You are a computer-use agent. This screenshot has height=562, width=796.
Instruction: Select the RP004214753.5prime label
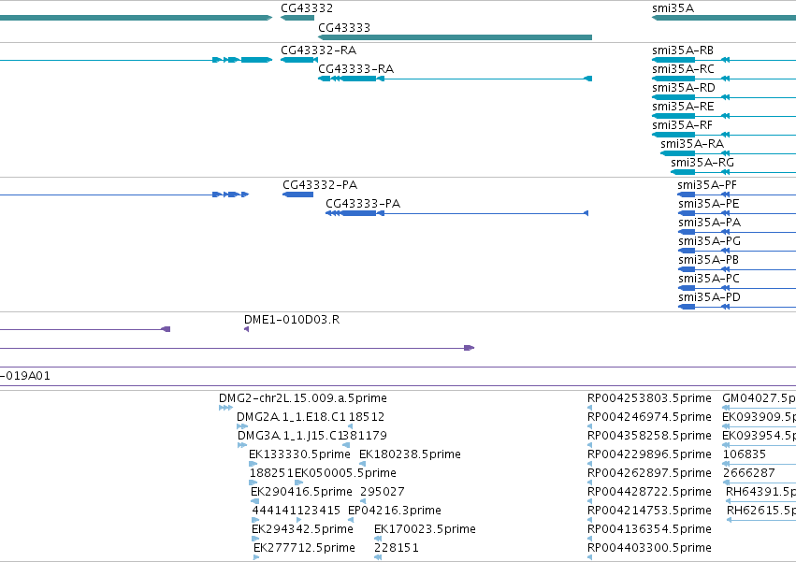click(x=649, y=511)
